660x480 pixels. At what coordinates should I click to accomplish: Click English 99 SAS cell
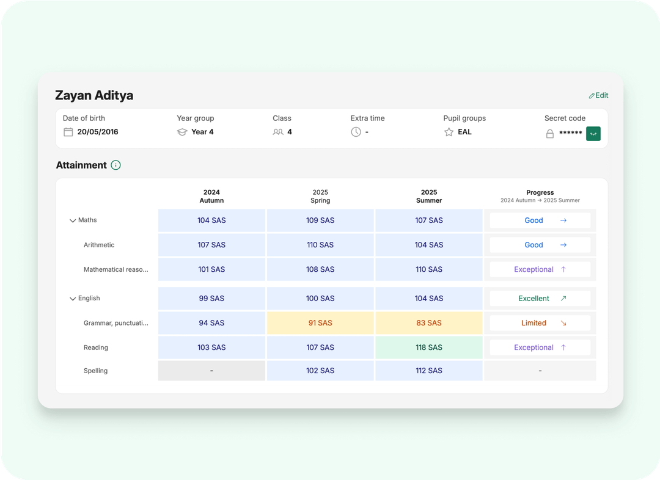(211, 298)
